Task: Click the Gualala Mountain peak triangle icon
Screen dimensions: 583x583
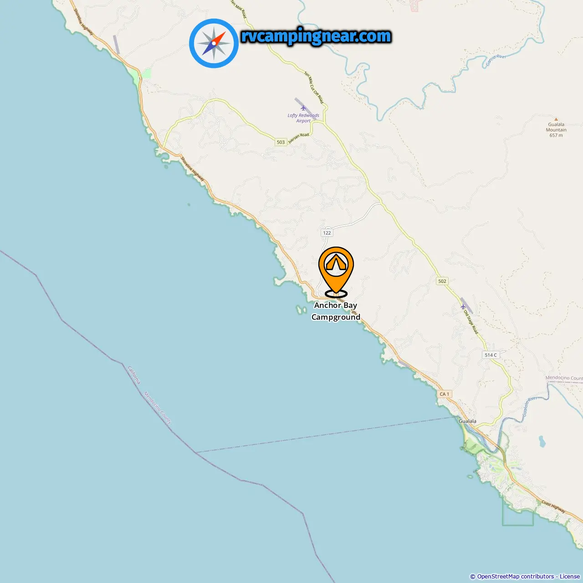Action: [x=556, y=119]
